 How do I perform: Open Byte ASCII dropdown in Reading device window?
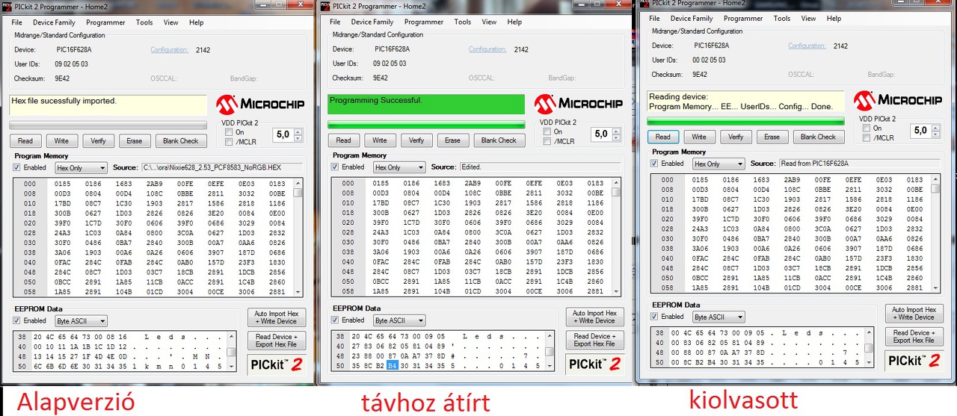click(718, 317)
